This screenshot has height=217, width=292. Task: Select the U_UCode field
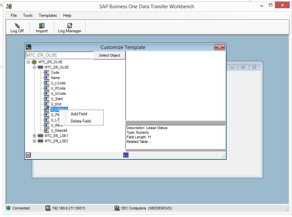coord(58,94)
